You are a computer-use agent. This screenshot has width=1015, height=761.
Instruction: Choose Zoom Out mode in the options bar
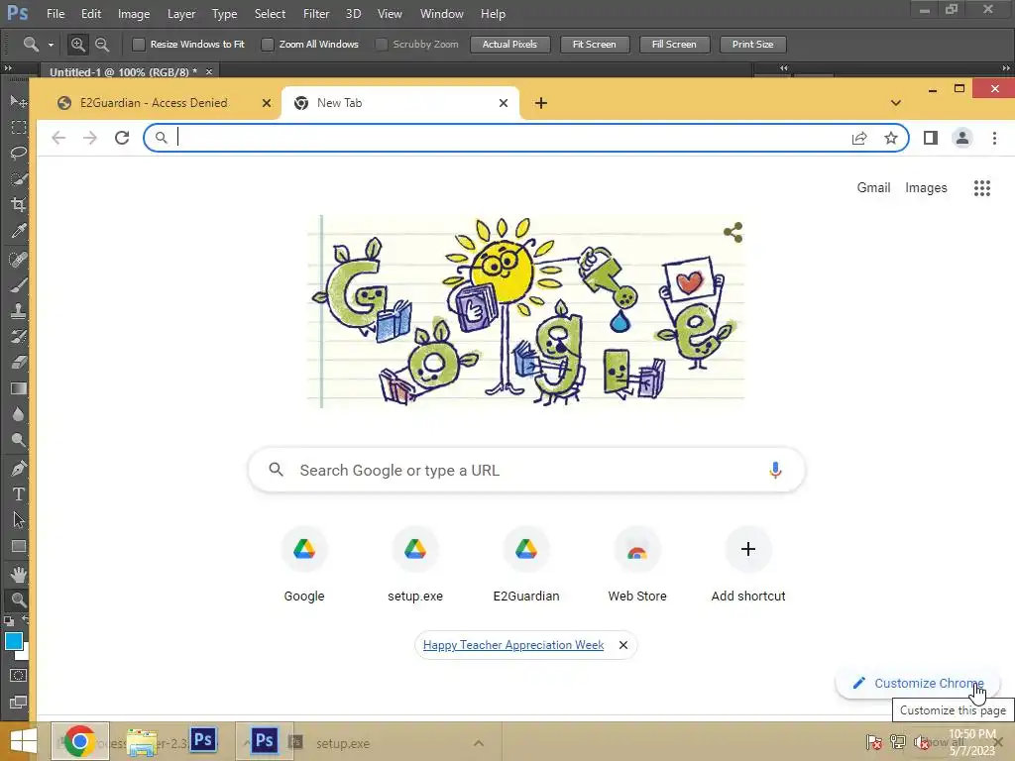point(102,44)
